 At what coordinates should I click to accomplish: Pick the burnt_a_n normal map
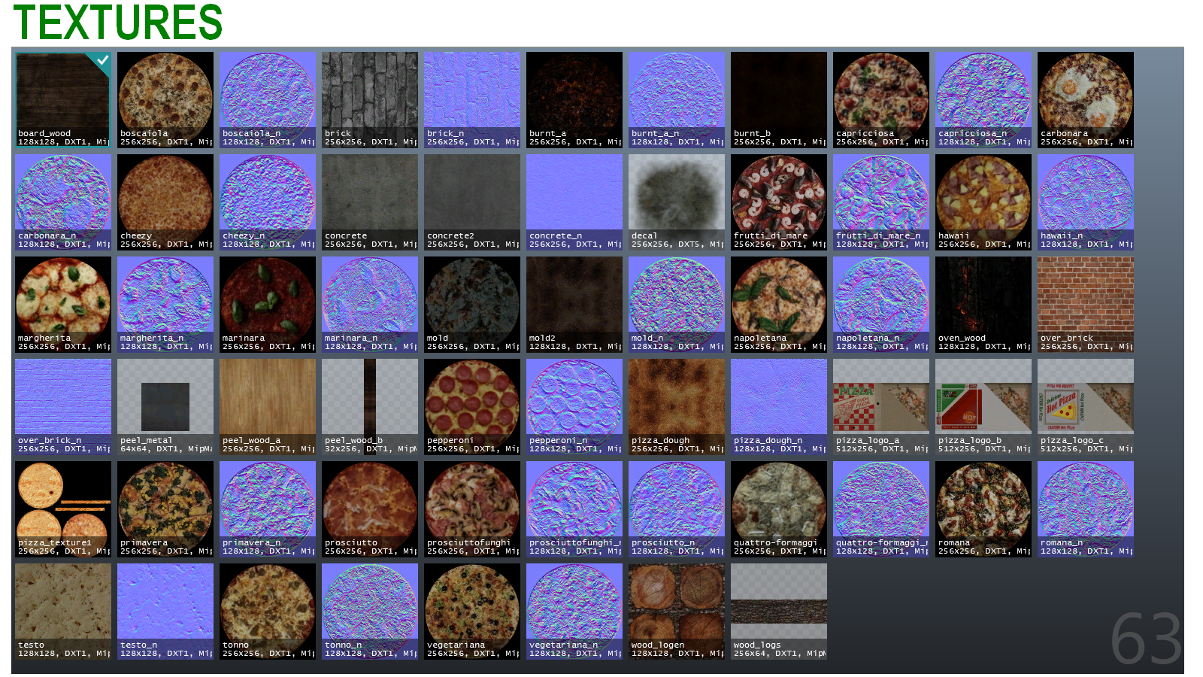(x=677, y=100)
